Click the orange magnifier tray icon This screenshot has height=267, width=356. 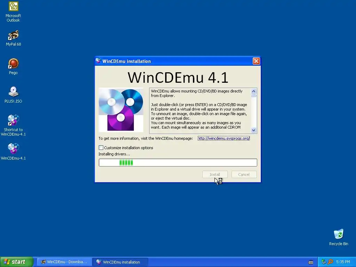[x=330, y=262]
